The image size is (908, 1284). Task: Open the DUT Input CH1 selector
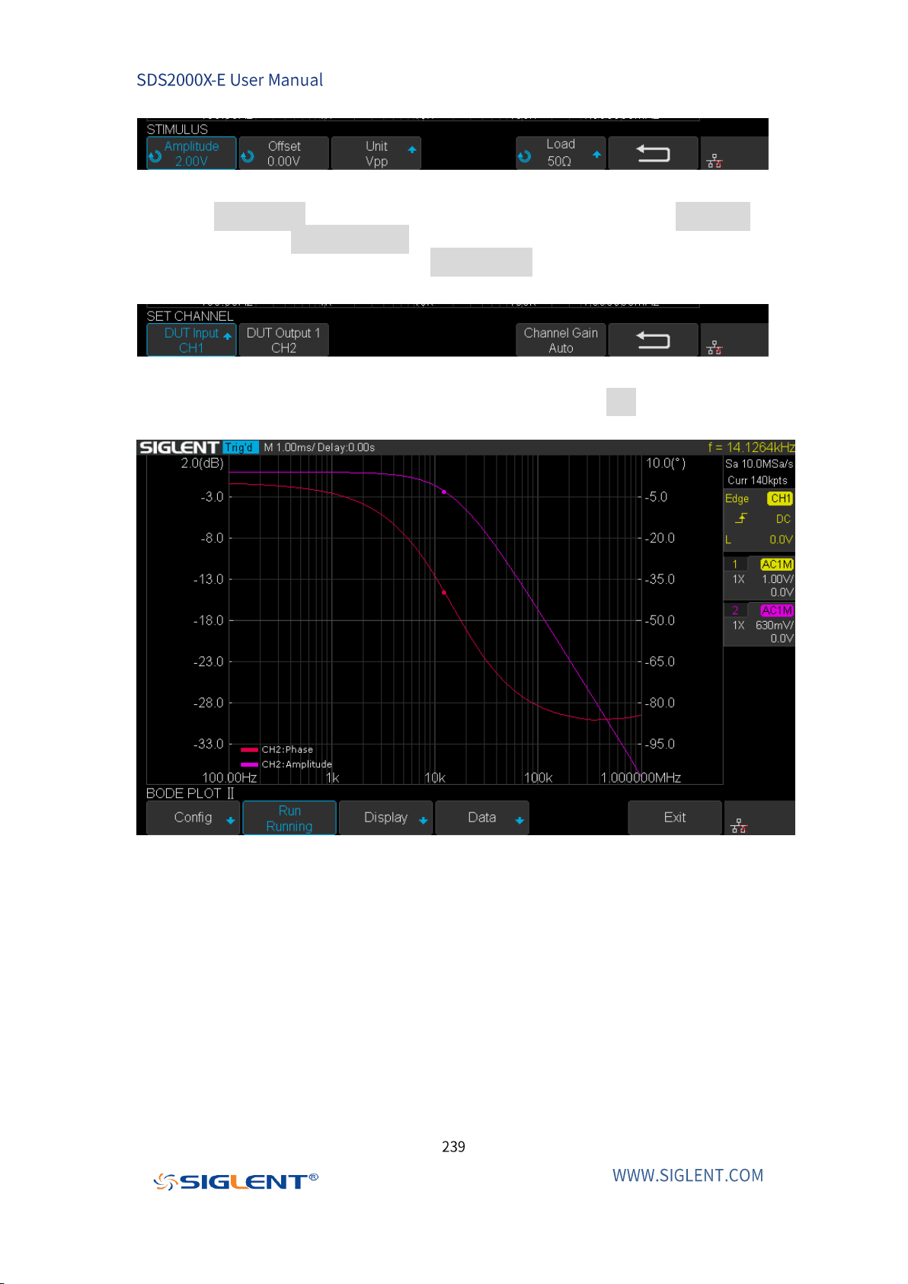click(191, 340)
